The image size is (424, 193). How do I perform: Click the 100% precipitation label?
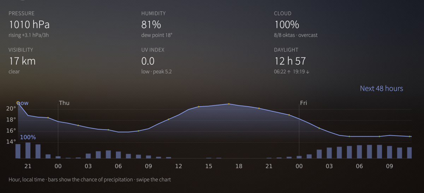click(x=28, y=137)
